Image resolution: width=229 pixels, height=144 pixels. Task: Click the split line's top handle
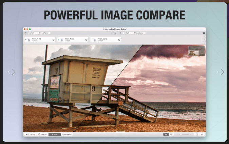(143, 45)
